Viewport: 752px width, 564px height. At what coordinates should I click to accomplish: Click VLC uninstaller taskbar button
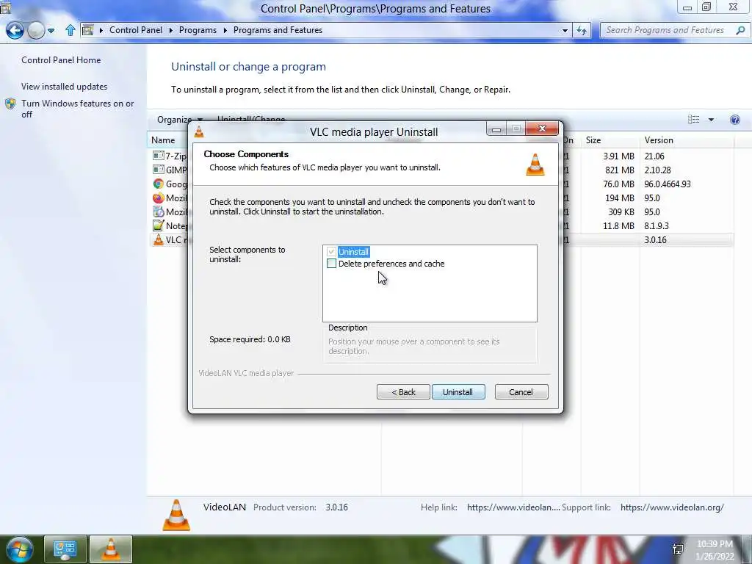111,549
